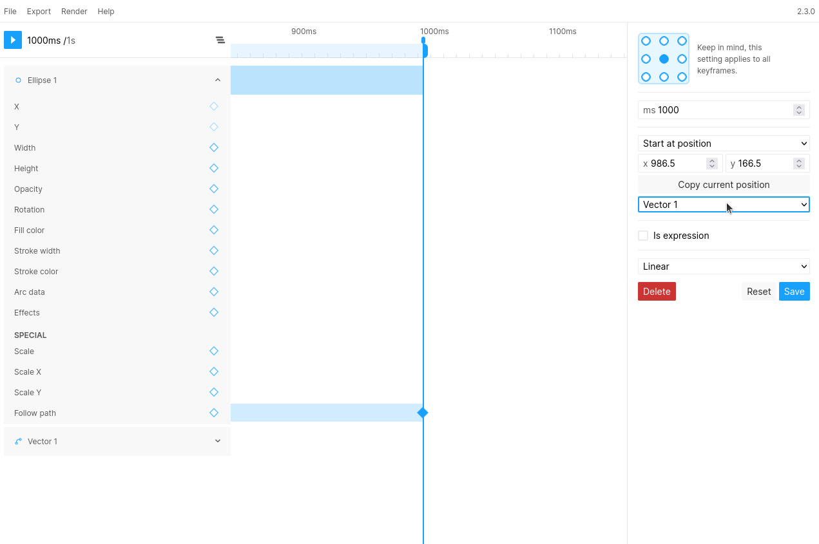Click the 1000ms current time text
Image resolution: width=819 pixels, height=544 pixels.
point(44,41)
